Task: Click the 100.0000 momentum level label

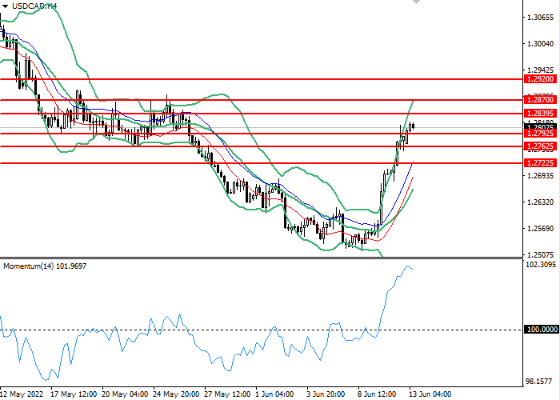Action: point(541,330)
